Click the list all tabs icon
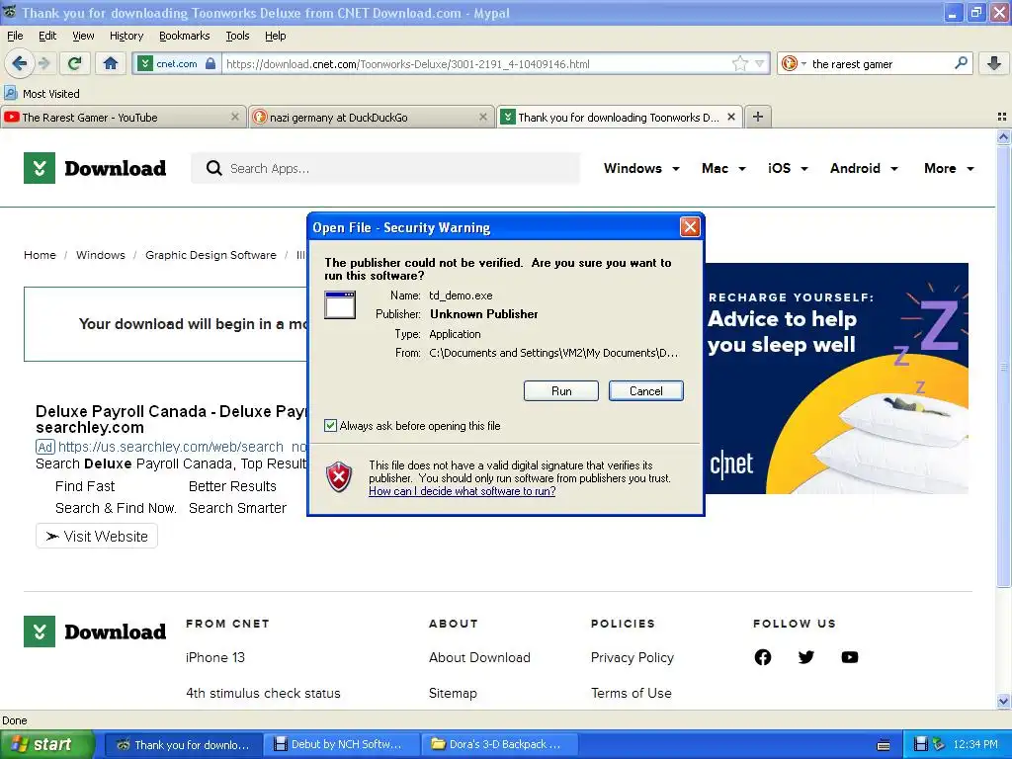Viewport: 1012px width, 759px height. [x=1002, y=117]
